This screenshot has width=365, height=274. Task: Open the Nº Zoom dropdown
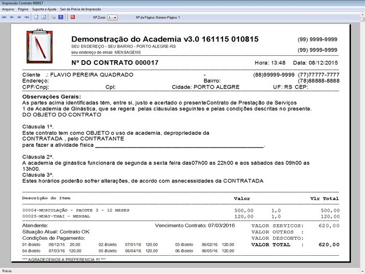[x=112, y=17]
